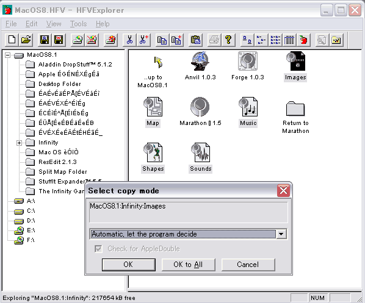
Task: Click the Copy toolbar icon
Action: click(x=162, y=40)
